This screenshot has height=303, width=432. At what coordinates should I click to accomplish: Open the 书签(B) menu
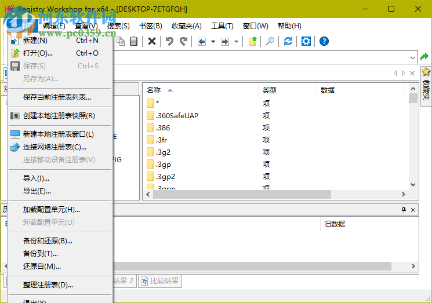[151, 26]
